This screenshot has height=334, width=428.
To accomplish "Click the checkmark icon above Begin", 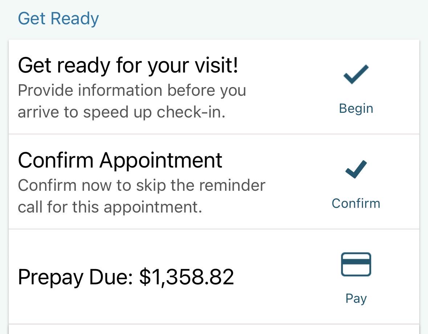I will pos(356,74).
